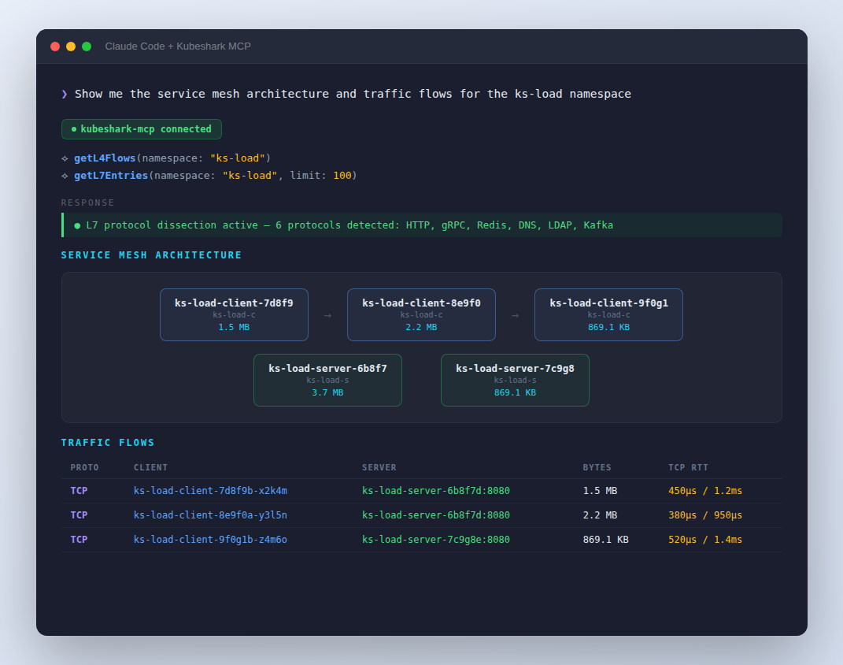Click the arrow between client-8e9f0 and client-9f0g1
Screen dimensions: 843x665
pyautogui.click(x=515, y=314)
